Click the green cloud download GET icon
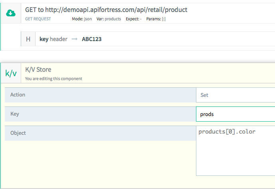This screenshot has width=275, height=189. coord(10,14)
